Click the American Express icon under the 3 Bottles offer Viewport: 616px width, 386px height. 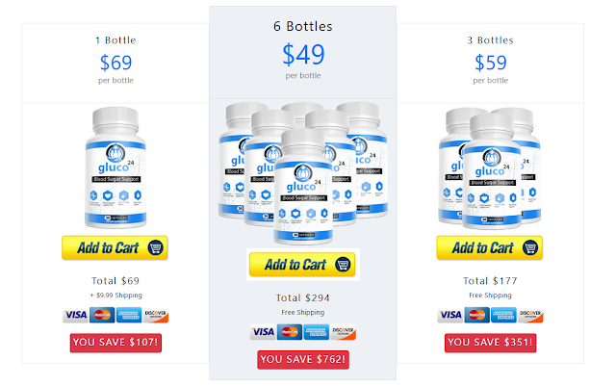click(x=503, y=315)
